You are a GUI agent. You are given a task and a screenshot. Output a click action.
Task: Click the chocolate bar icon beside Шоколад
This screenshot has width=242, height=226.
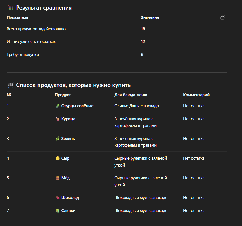click(x=57, y=198)
